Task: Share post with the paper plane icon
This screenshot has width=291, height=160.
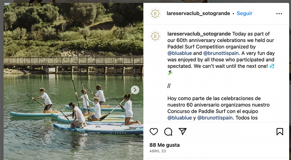Action: (x=183, y=131)
